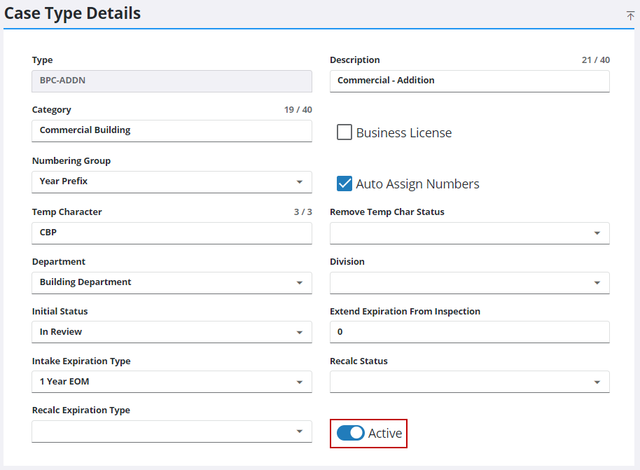Image resolution: width=640 pixels, height=470 pixels.
Task: Uncheck the Auto Assign Numbers checkbox
Action: tap(345, 184)
